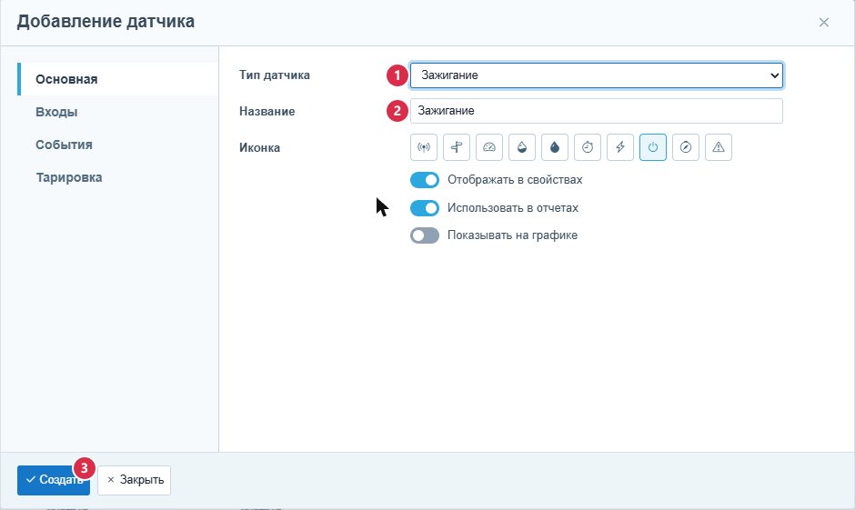
Task: Select the antenna signal icon
Action: tap(424, 147)
